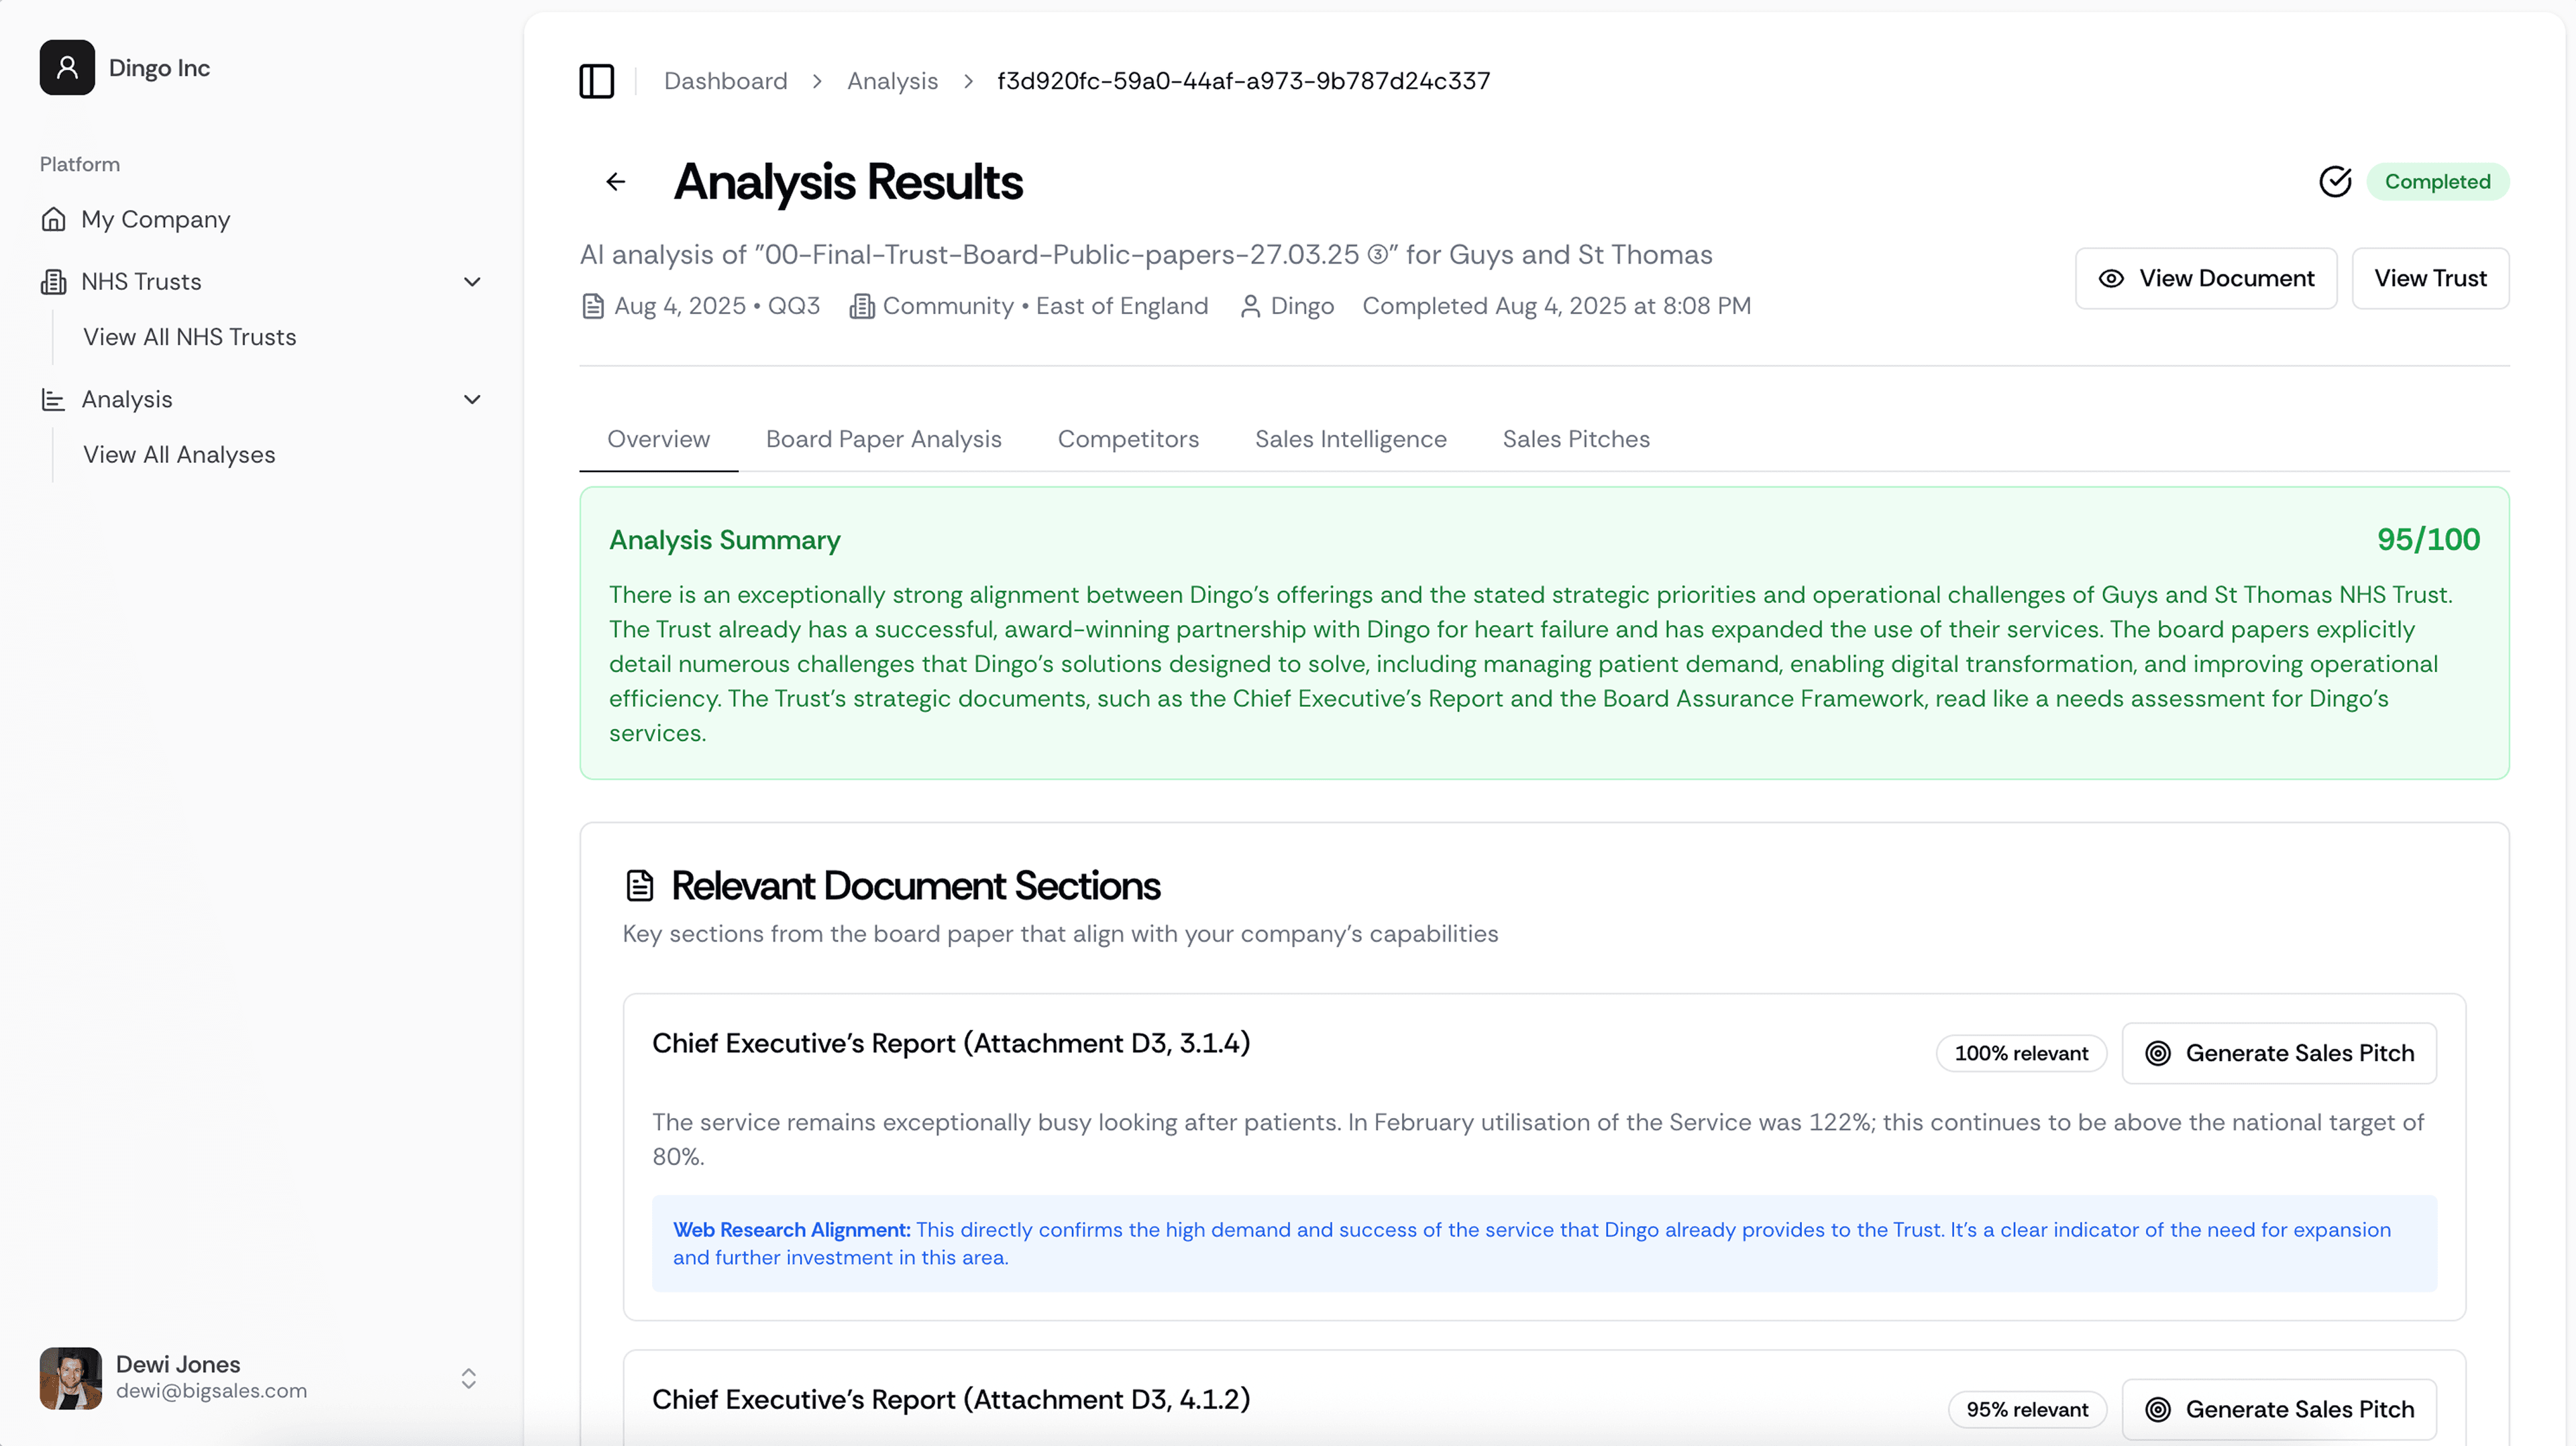
Task: Select the bar chart icon beside Analysis
Action: [53, 399]
